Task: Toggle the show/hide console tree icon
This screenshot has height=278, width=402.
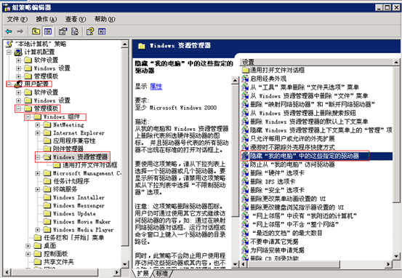Action: coord(48,31)
